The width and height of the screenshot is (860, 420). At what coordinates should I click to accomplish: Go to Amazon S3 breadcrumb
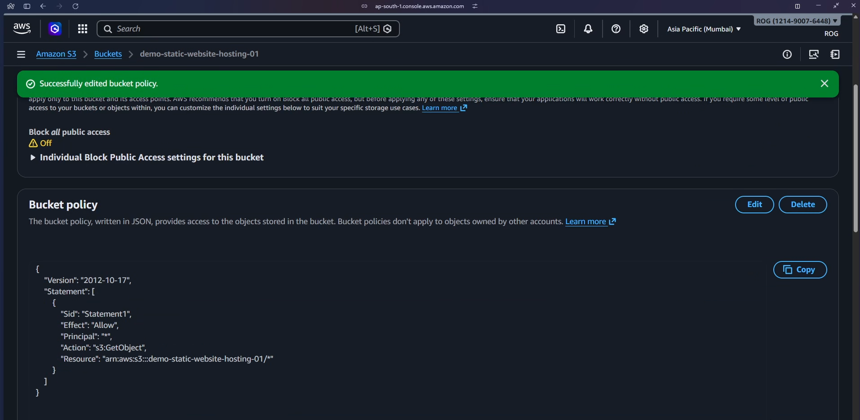tap(56, 54)
